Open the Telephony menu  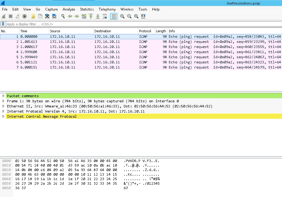[x=107, y=9]
